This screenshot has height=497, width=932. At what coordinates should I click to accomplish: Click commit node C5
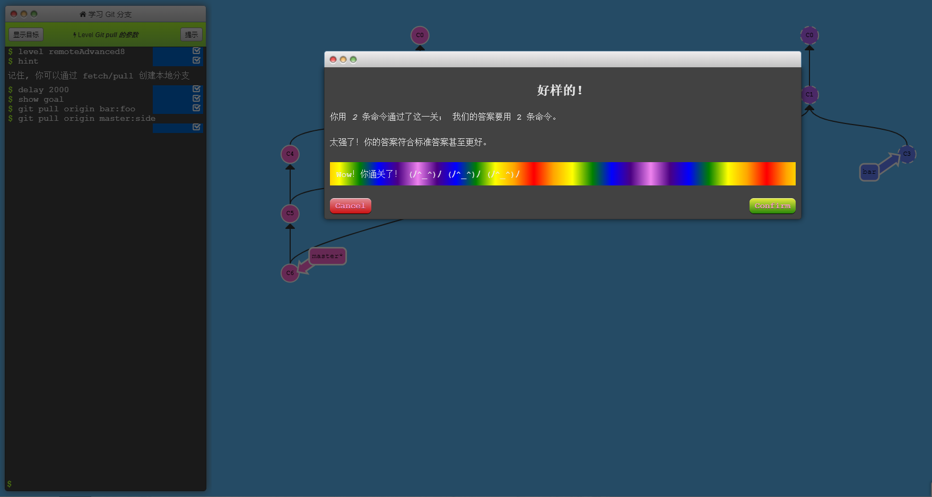pos(290,214)
